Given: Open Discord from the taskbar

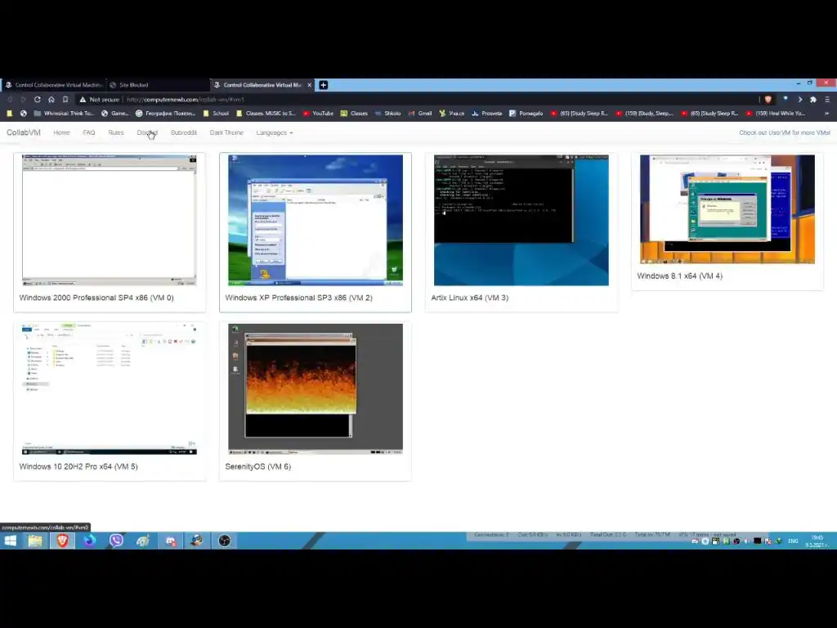Looking at the screenshot, I should [170, 541].
